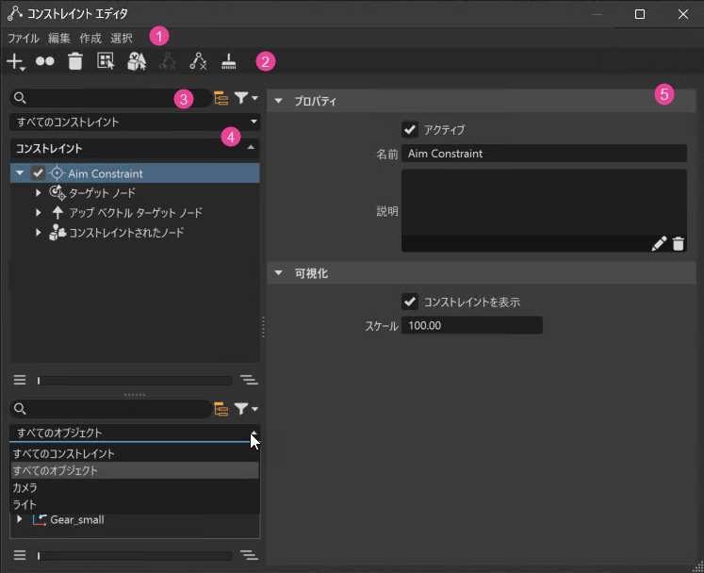Click the trash icon in description box
This screenshot has height=573, width=704.
678,243
